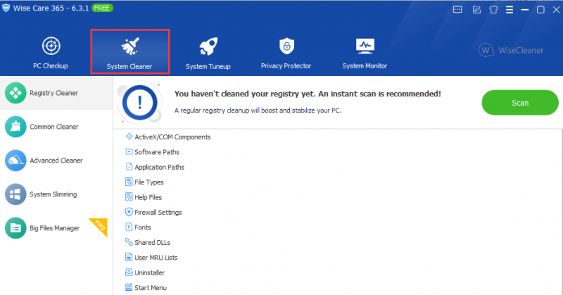Open the hamburger main menu
The image size is (563, 295).
point(510,10)
